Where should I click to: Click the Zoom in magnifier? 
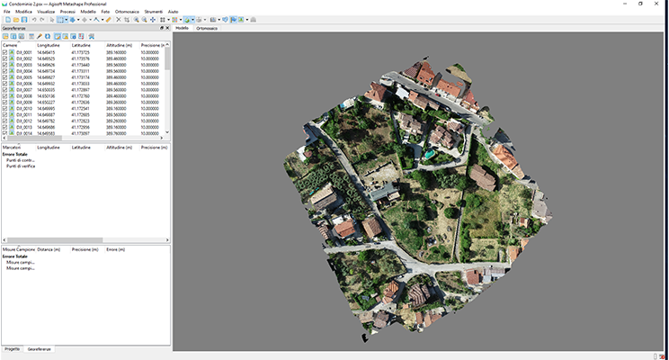136,20
